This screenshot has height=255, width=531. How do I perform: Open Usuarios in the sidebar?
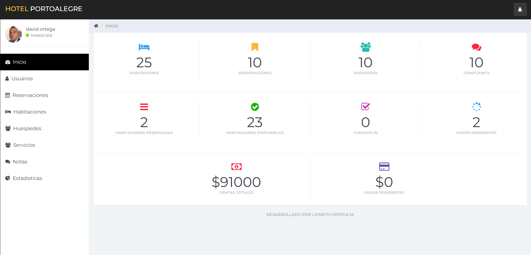(x=22, y=79)
